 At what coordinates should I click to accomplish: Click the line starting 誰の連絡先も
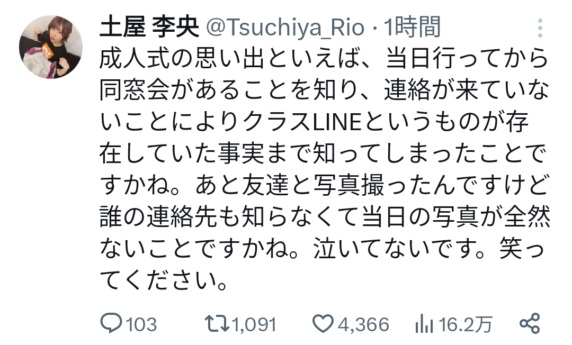(x=323, y=218)
